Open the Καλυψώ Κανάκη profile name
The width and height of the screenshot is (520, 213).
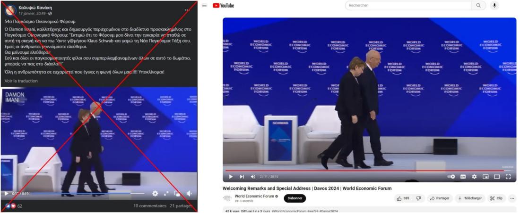(x=35, y=8)
